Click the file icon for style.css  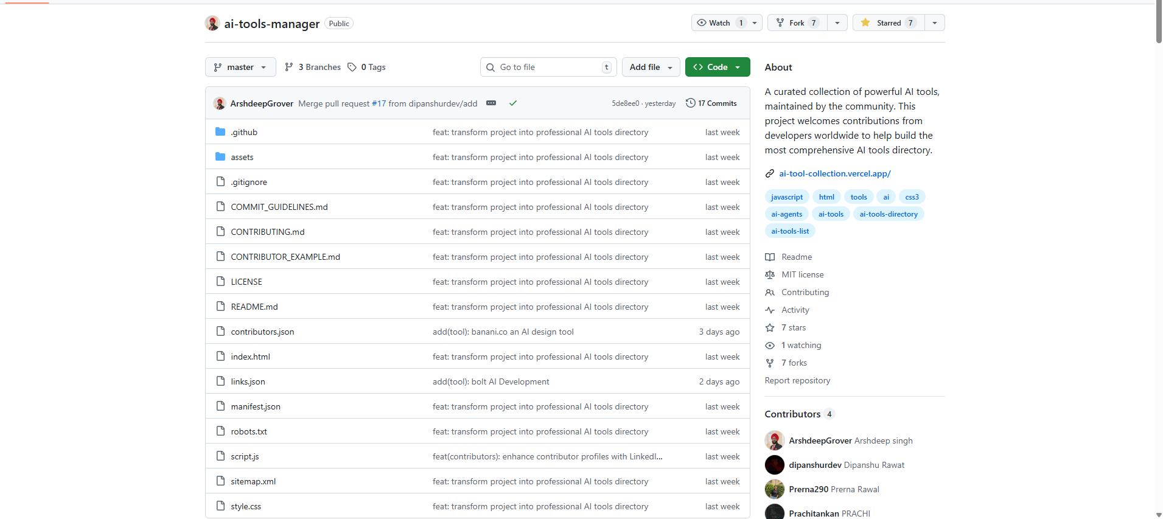coord(220,506)
